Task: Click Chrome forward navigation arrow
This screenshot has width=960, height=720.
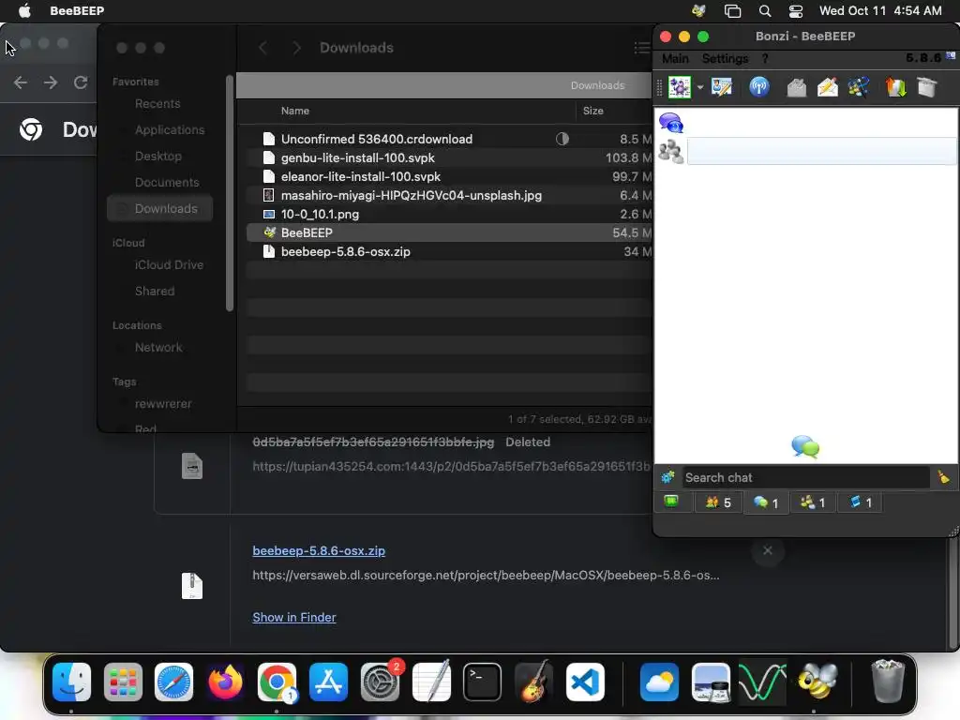Action: (x=51, y=82)
